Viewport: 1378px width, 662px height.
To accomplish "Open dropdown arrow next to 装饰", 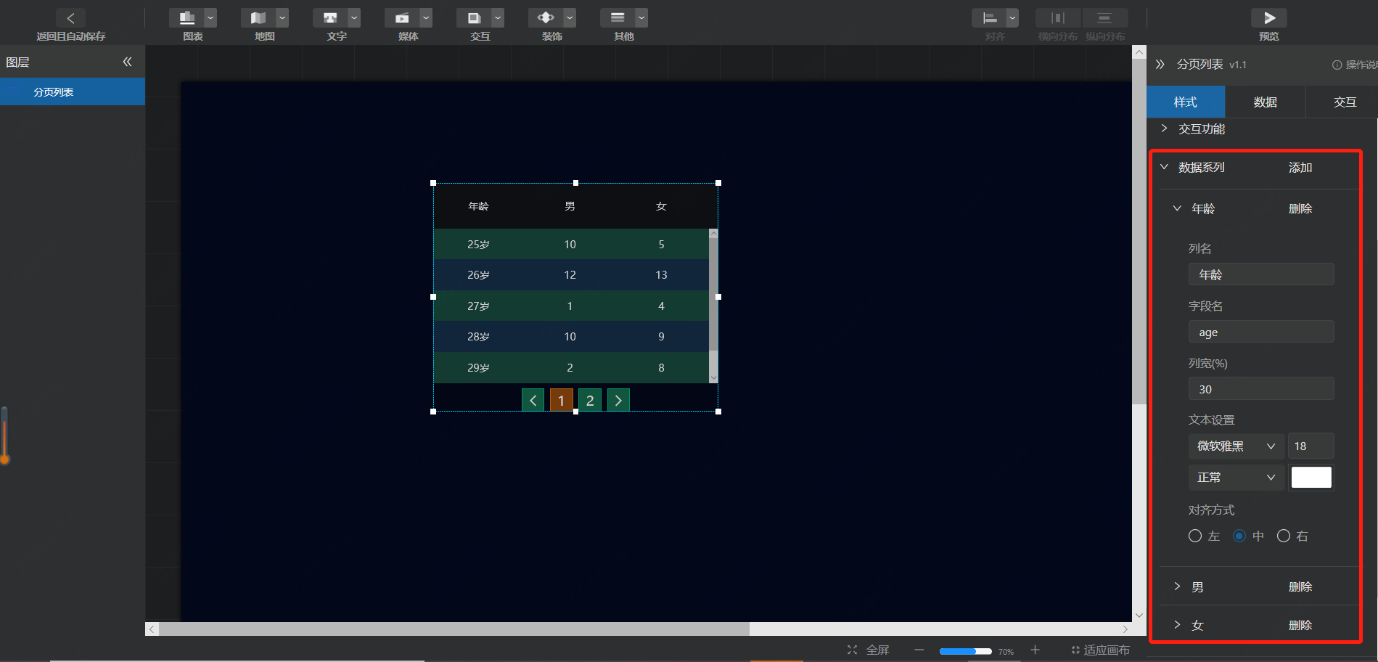I will coord(570,18).
